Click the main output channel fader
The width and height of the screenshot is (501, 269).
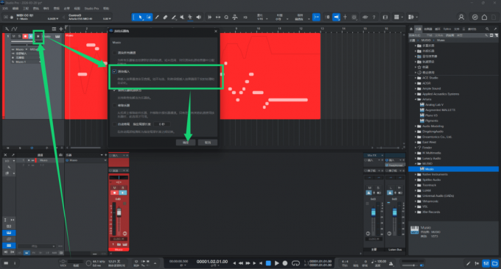click(x=374, y=212)
